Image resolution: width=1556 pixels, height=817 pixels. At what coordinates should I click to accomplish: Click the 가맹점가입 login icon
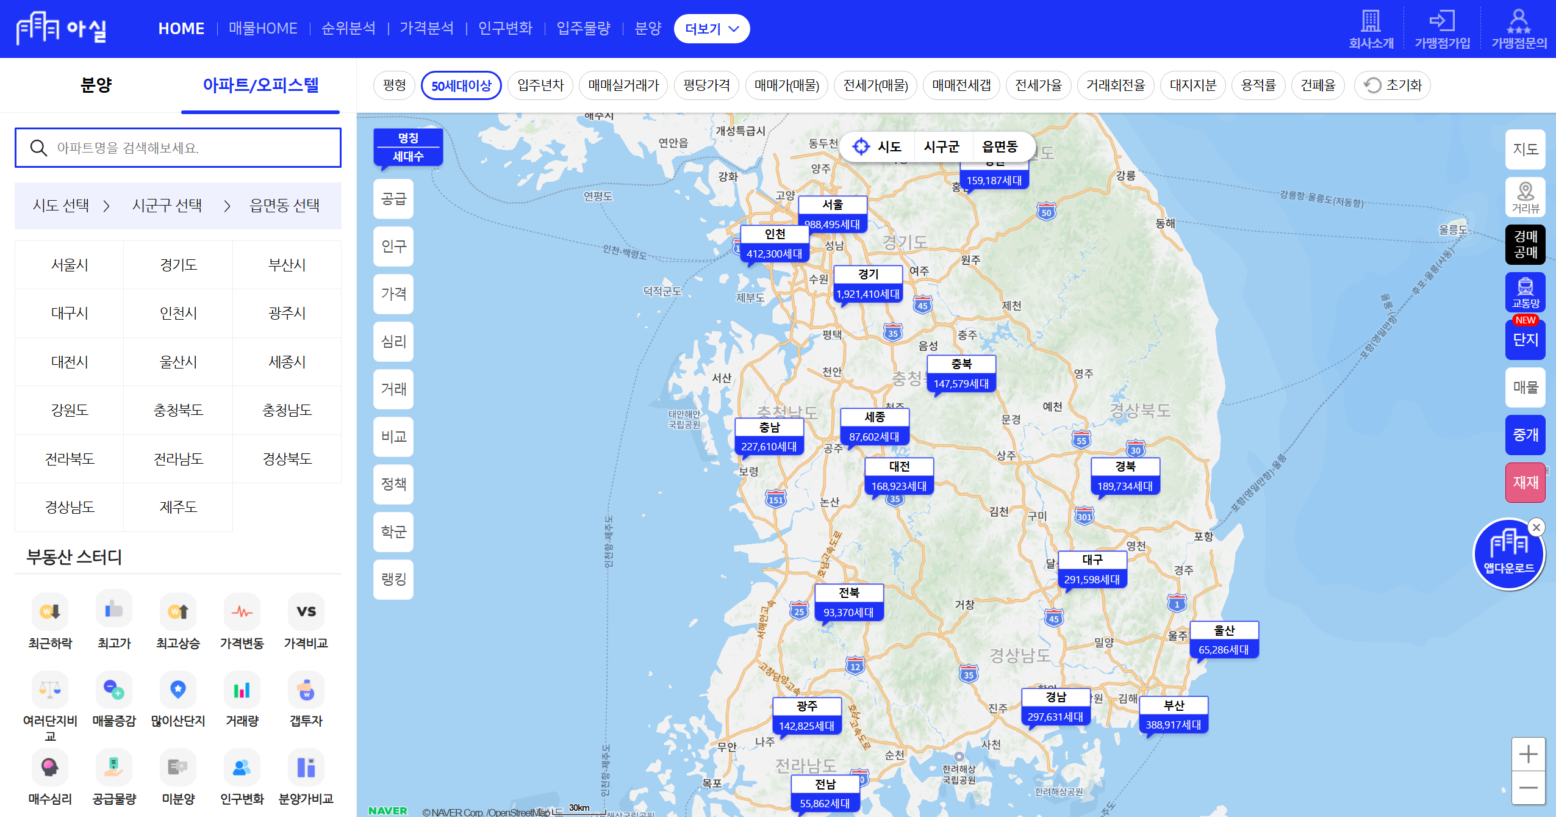(x=1442, y=21)
